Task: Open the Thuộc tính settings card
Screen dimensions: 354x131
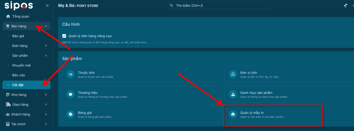Action: (142, 74)
